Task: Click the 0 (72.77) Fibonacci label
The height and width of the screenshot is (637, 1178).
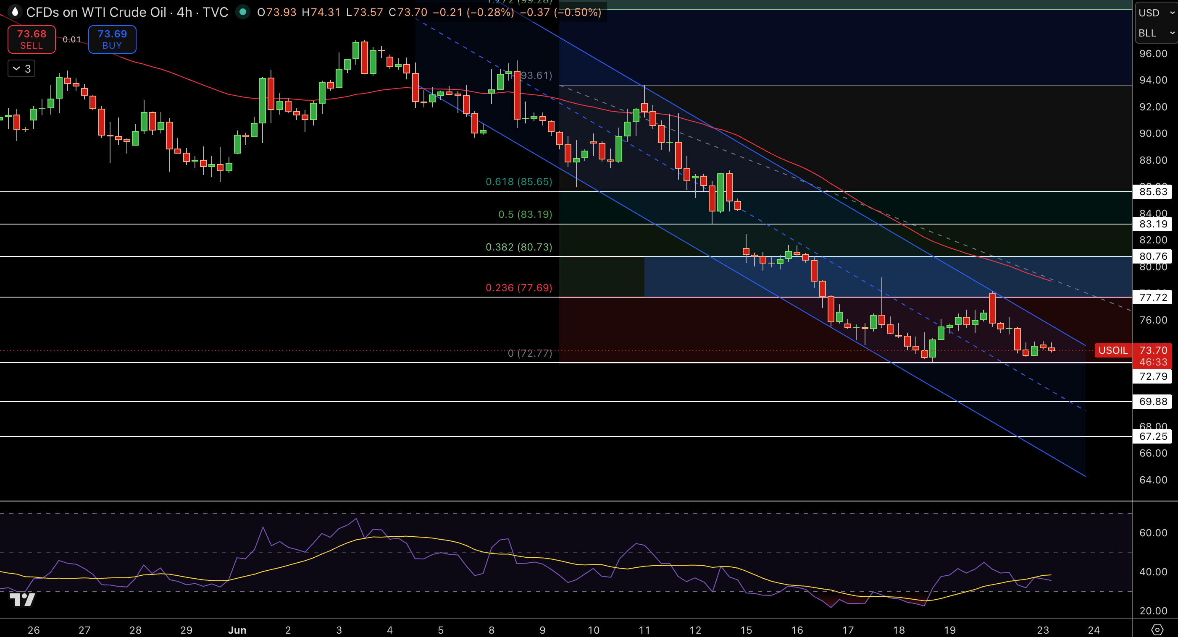Action: 529,353
